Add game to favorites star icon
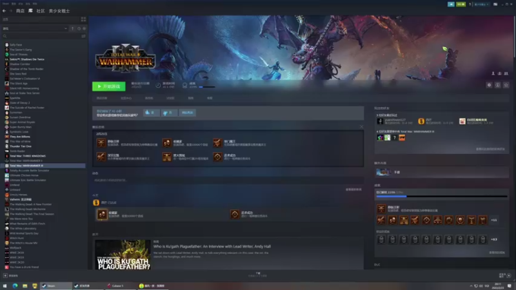 pos(506,85)
